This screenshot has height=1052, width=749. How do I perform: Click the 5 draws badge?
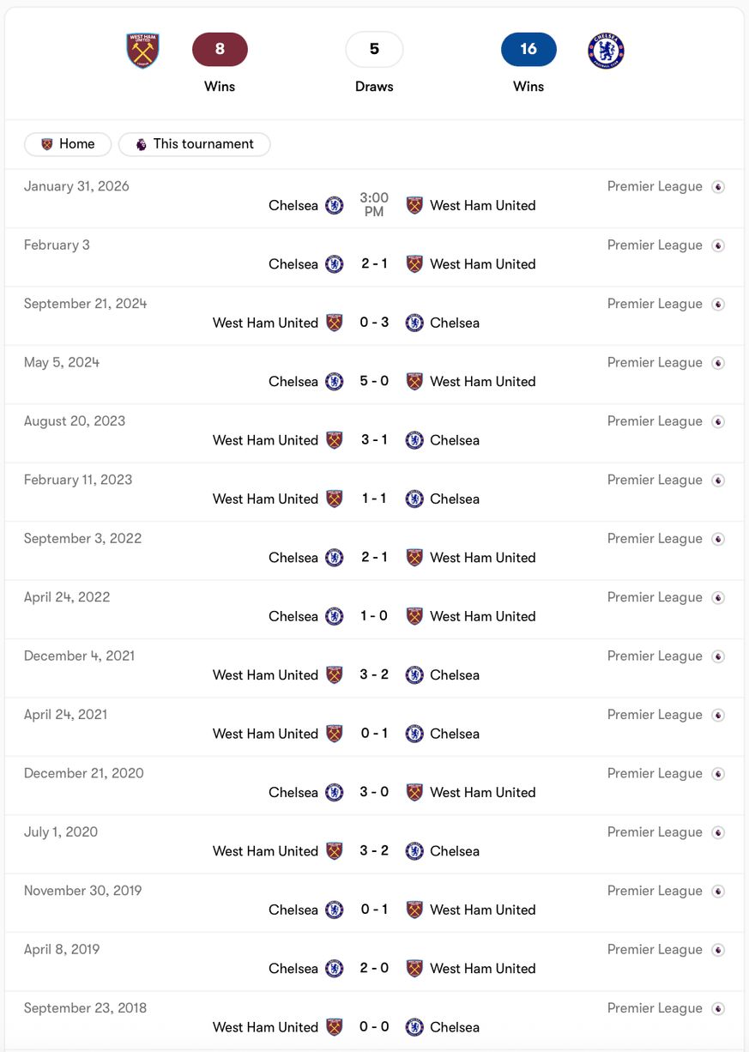[x=374, y=50]
